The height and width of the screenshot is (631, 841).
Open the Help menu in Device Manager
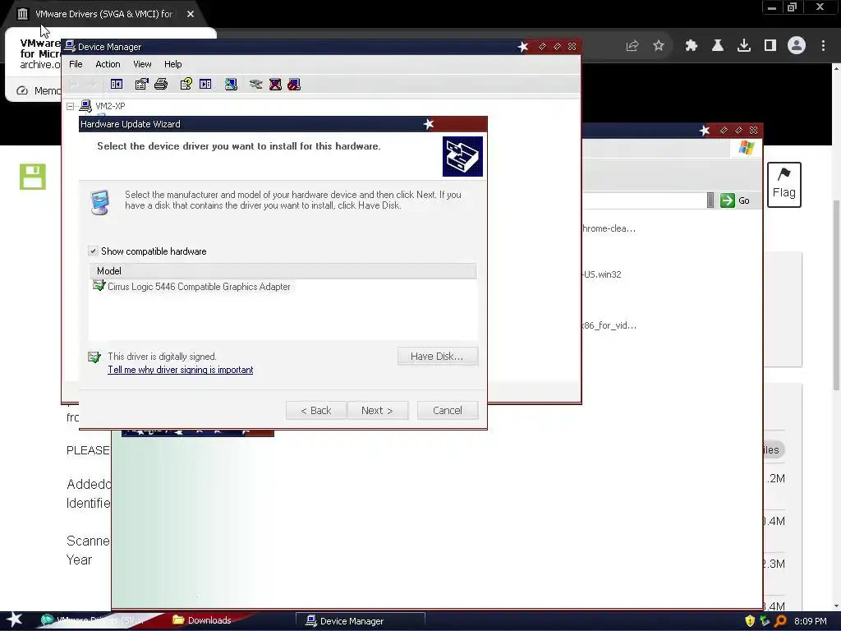pos(172,64)
